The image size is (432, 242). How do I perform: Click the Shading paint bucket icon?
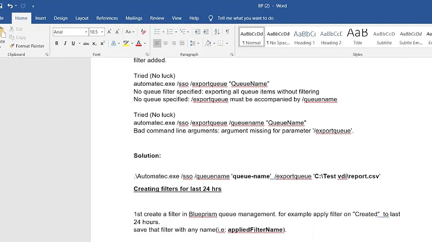pos(208,43)
